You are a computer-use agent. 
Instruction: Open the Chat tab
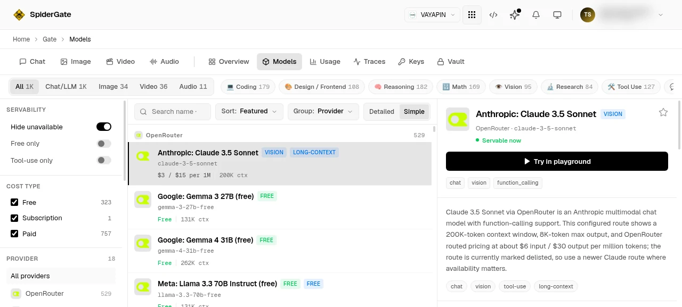(x=33, y=62)
